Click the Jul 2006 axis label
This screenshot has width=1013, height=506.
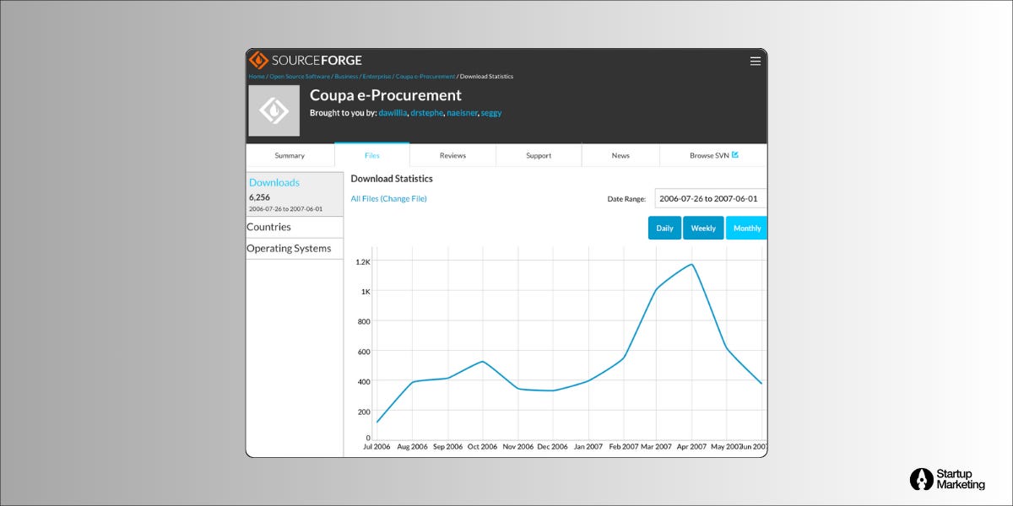point(377,446)
